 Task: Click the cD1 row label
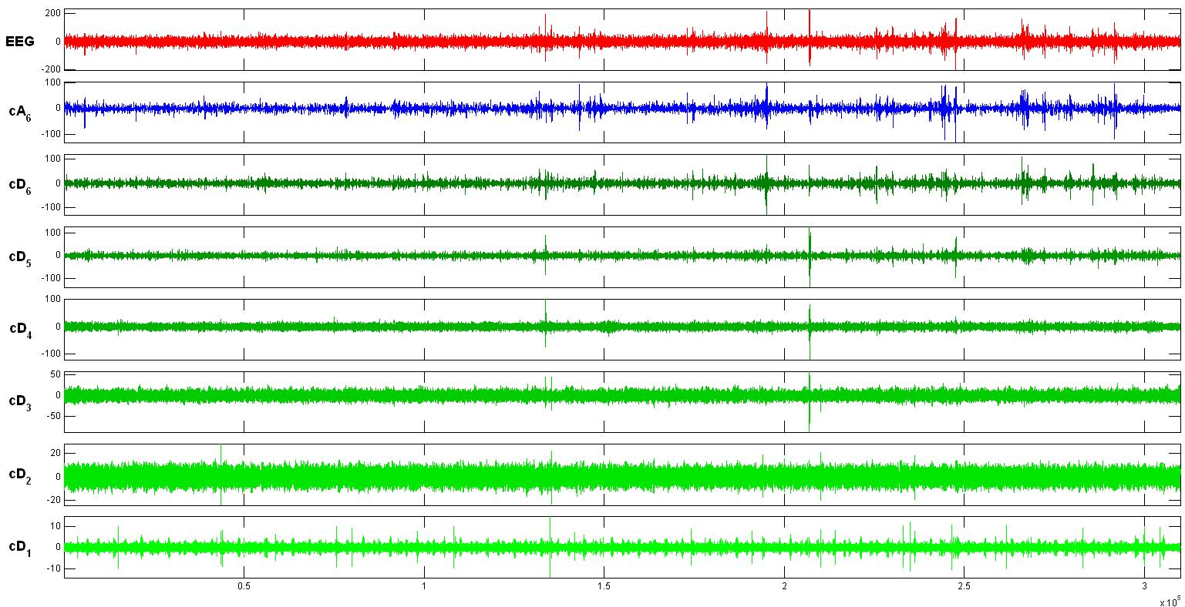click(20, 547)
